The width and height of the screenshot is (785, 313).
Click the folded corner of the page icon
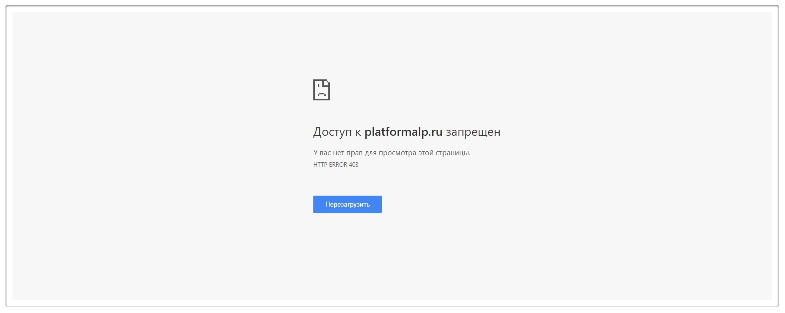(x=327, y=82)
